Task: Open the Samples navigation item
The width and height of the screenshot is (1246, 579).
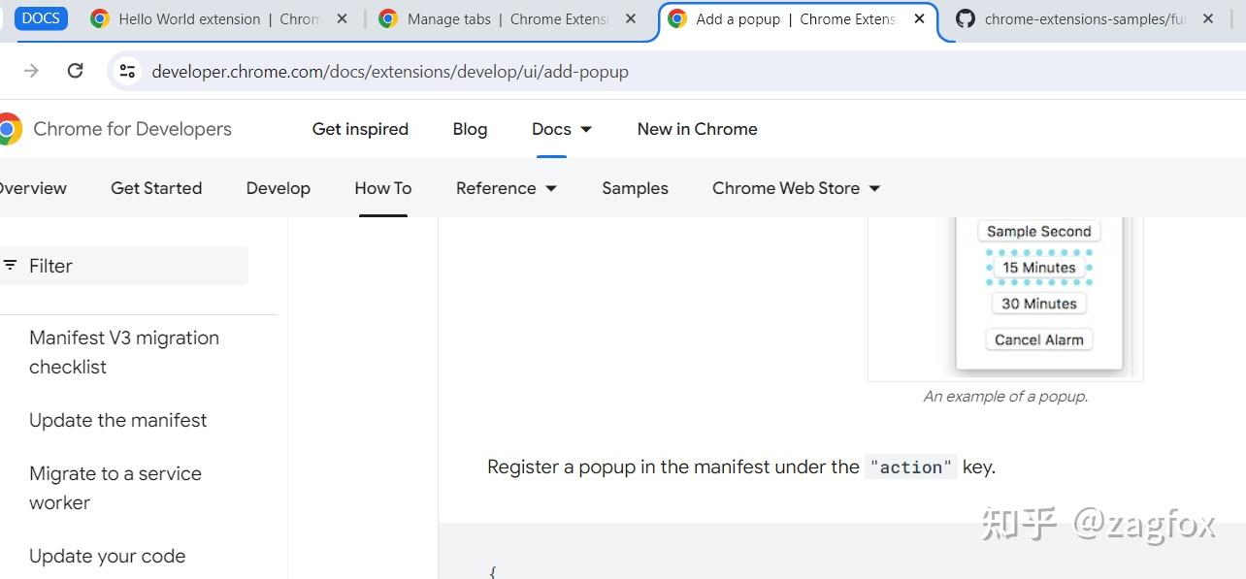Action: [x=635, y=188]
